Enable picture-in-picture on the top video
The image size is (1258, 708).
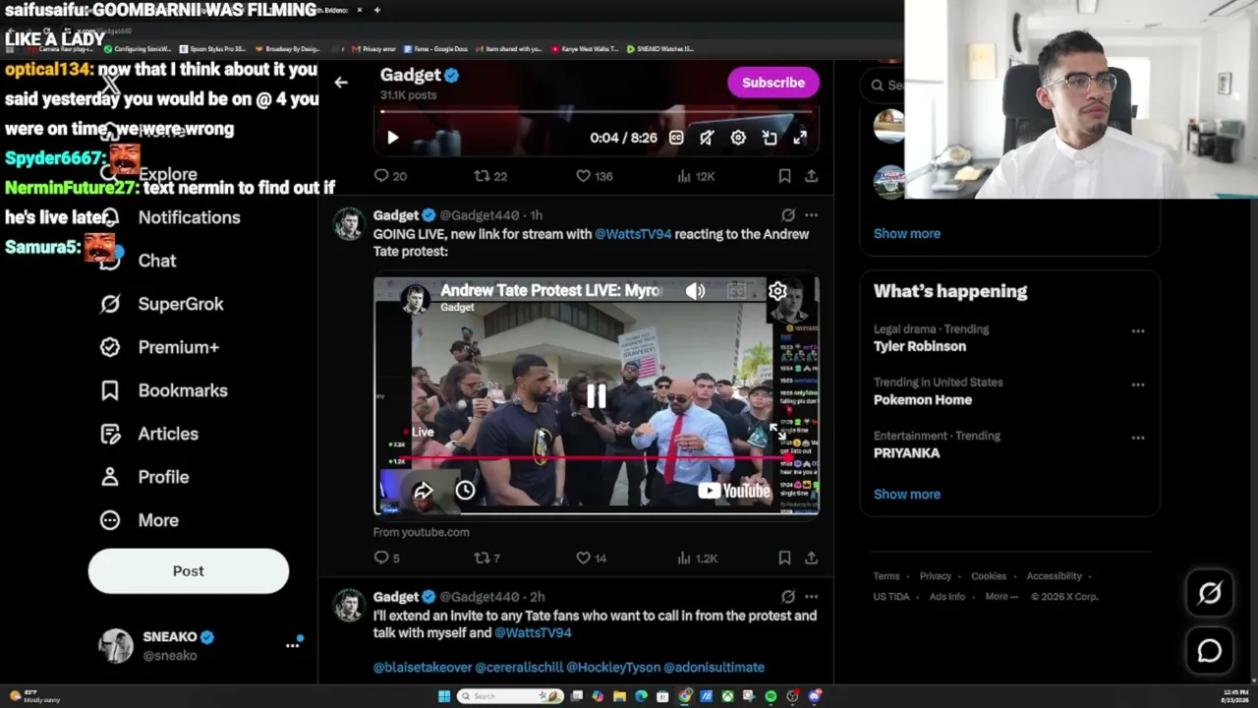point(770,138)
